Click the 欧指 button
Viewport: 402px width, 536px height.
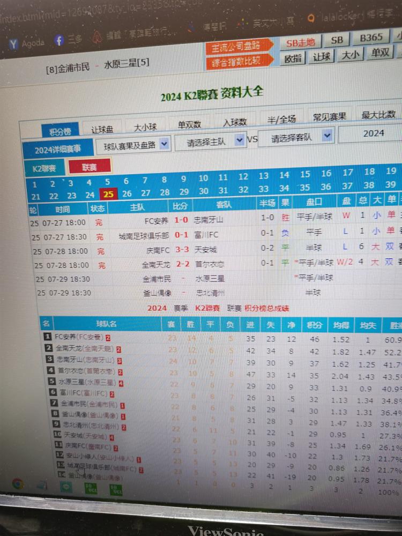click(293, 58)
